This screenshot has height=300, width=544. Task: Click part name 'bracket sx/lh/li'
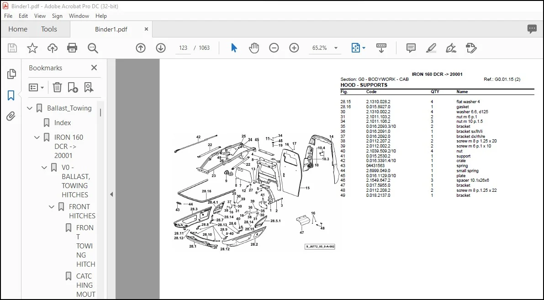(x=470, y=132)
